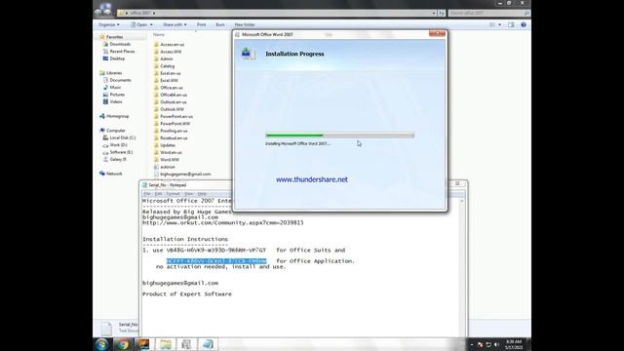Select the Office64.en-us folder

[174, 95]
